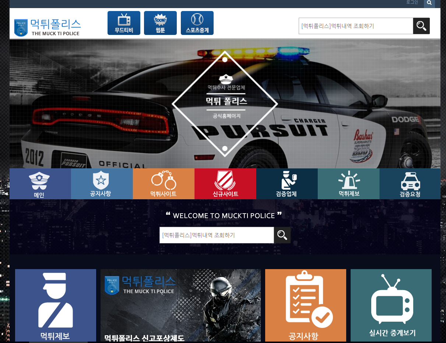446x343 pixels.
Task: Click the 먹튀폴리스 shield logo
Action: (x=21, y=28)
